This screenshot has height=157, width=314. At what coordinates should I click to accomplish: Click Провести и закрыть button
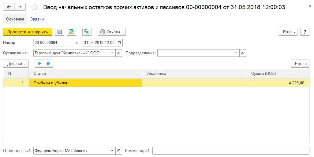[28, 32]
